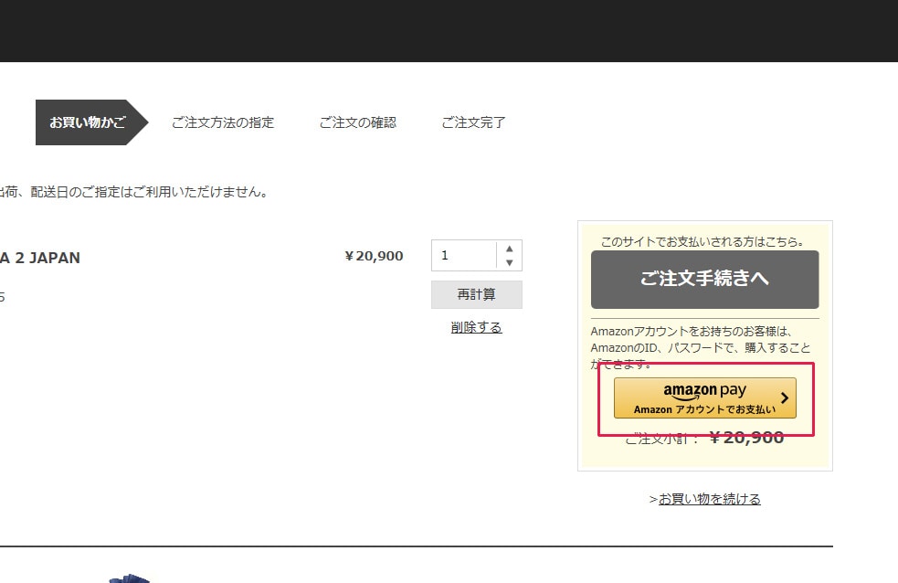Click the Amazonアカウント description text
The image size is (898, 583).
(701, 347)
